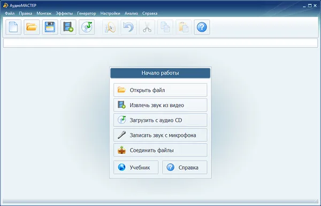This screenshot has height=206, width=321.
Task: Open the Файл menu
Action: [x=10, y=13]
